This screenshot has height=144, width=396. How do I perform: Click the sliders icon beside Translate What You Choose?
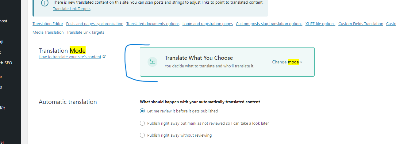[152, 62]
